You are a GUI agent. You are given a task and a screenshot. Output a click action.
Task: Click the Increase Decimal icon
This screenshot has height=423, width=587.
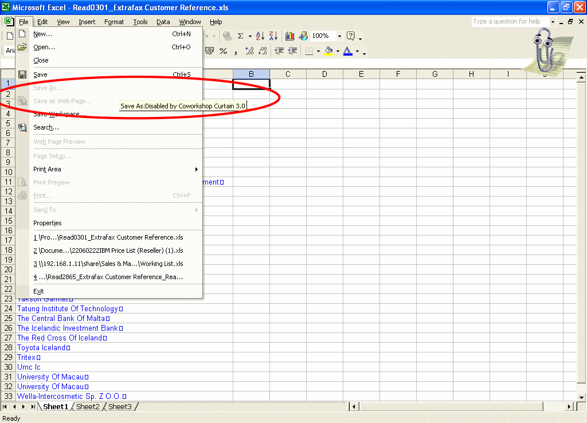[249, 51]
